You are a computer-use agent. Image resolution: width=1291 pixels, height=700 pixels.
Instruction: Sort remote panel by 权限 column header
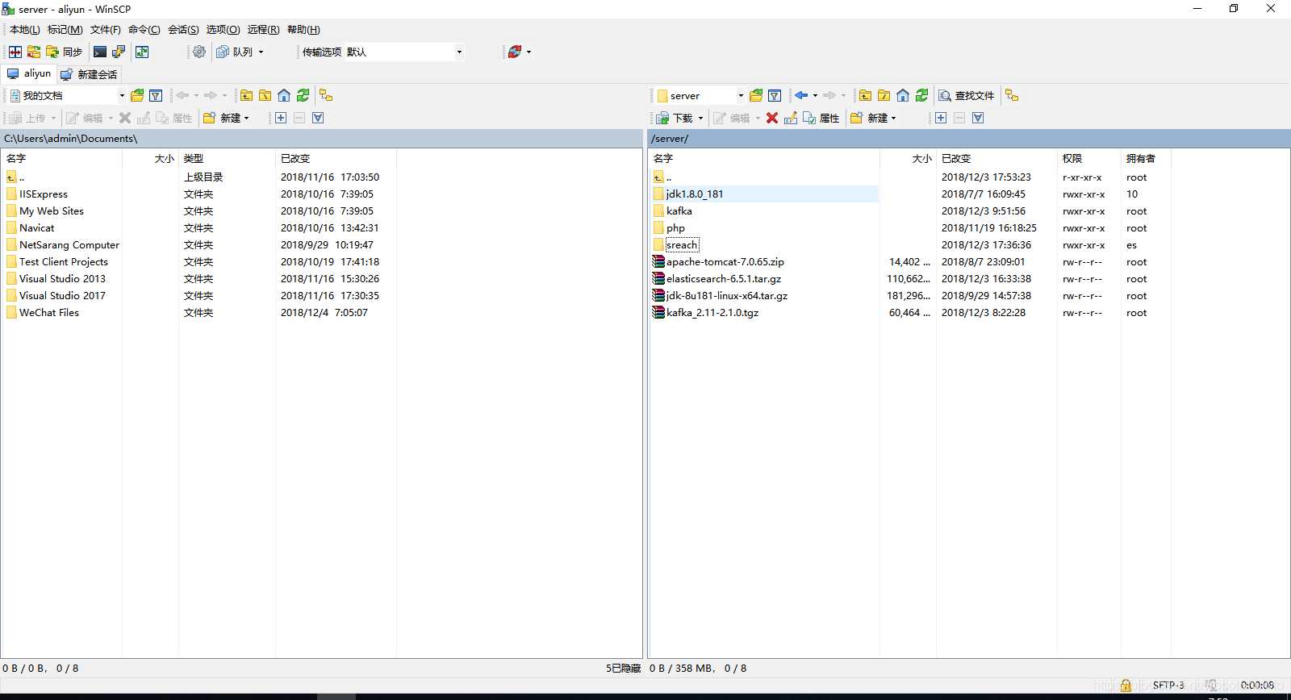pos(1089,158)
